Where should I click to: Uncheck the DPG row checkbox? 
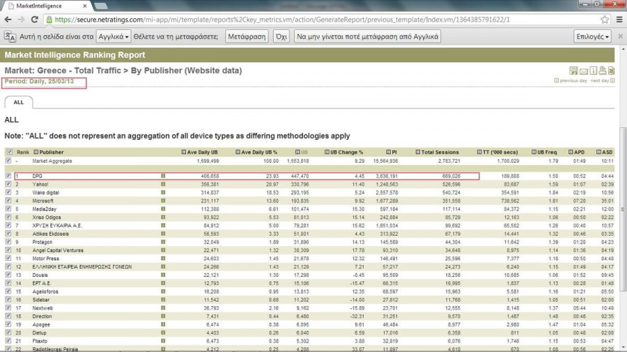click(x=9, y=177)
